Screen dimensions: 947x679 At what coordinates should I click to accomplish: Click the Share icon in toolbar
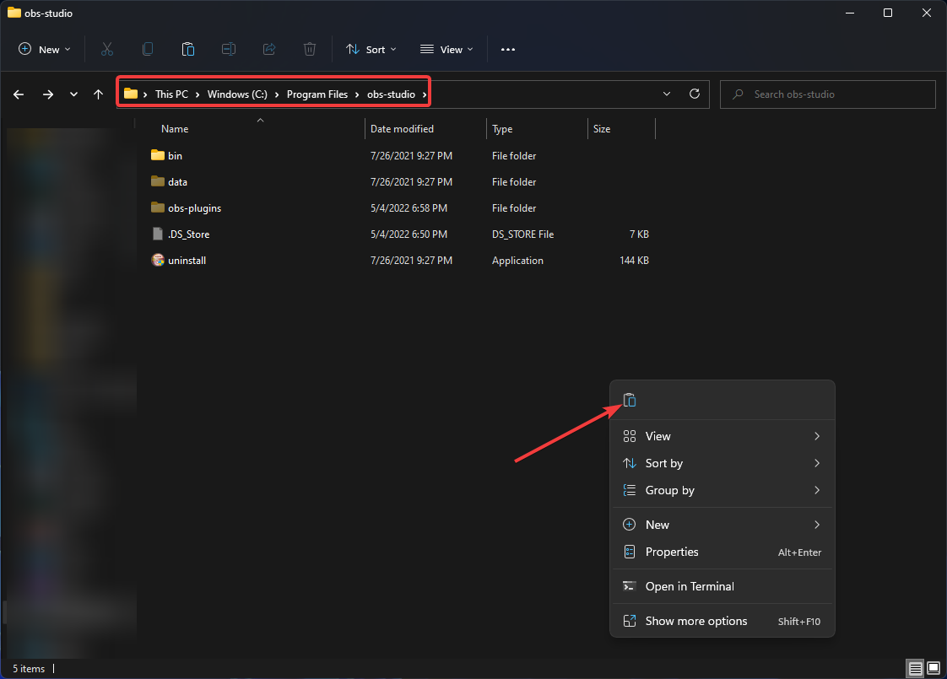269,50
